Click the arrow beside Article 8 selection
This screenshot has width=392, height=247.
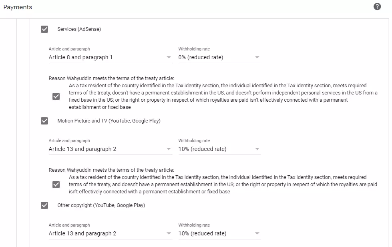169,58
